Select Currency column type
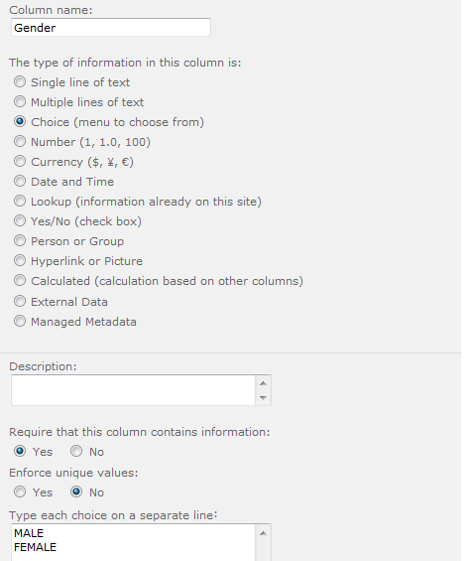The width and height of the screenshot is (469, 561). coord(20,162)
